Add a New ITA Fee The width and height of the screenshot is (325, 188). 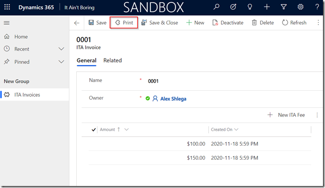286,115
